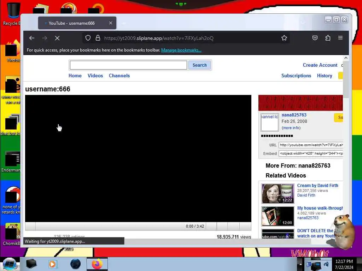The width and height of the screenshot is (362, 271).
Task: Select the ChomikBox desktop icon
Action: (x=12, y=235)
